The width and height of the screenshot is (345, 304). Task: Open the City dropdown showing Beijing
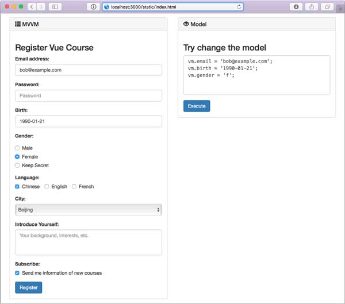88,210
